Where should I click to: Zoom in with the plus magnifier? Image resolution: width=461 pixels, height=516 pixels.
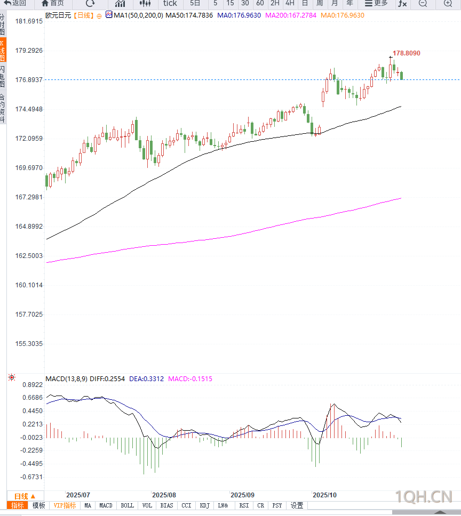[x=448, y=3]
